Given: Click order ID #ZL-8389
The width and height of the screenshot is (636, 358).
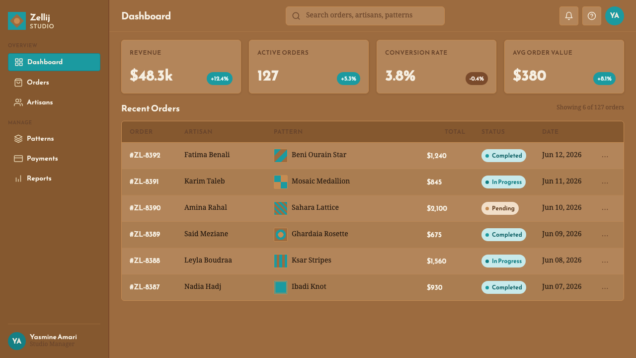Looking at the screenshot, I should (145, 235).
